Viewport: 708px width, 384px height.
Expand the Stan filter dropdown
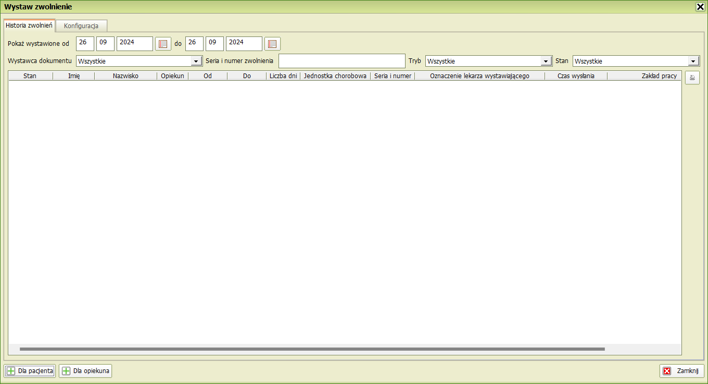[693, 61]
